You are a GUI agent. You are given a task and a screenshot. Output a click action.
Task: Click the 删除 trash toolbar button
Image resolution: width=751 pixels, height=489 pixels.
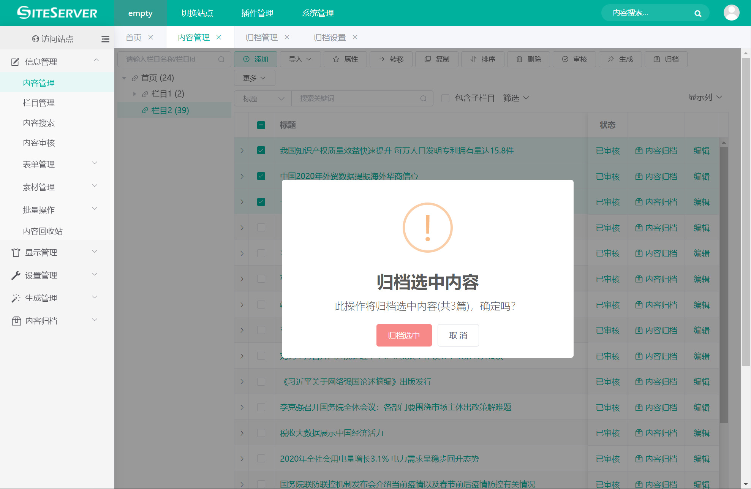tap(528, 59)
